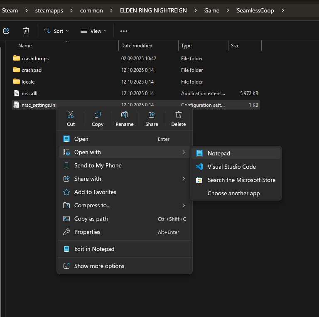
Task: Click the Rename icon in context menu
Action: [x=124, y=115]
